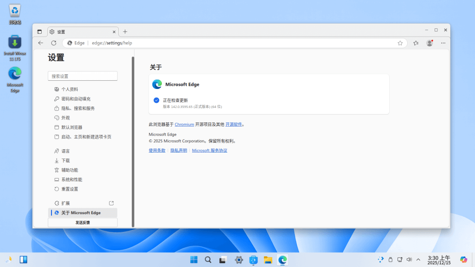475x267 pixels.
Task: Open the Chromium link
Action: (184, 124)
